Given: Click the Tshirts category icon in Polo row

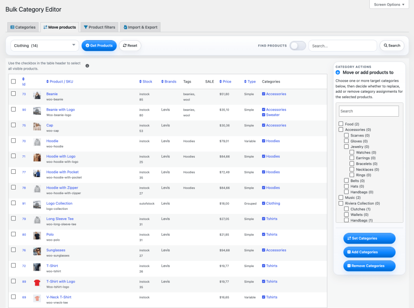Looking at the screenshot, I should tap(263, 235).
